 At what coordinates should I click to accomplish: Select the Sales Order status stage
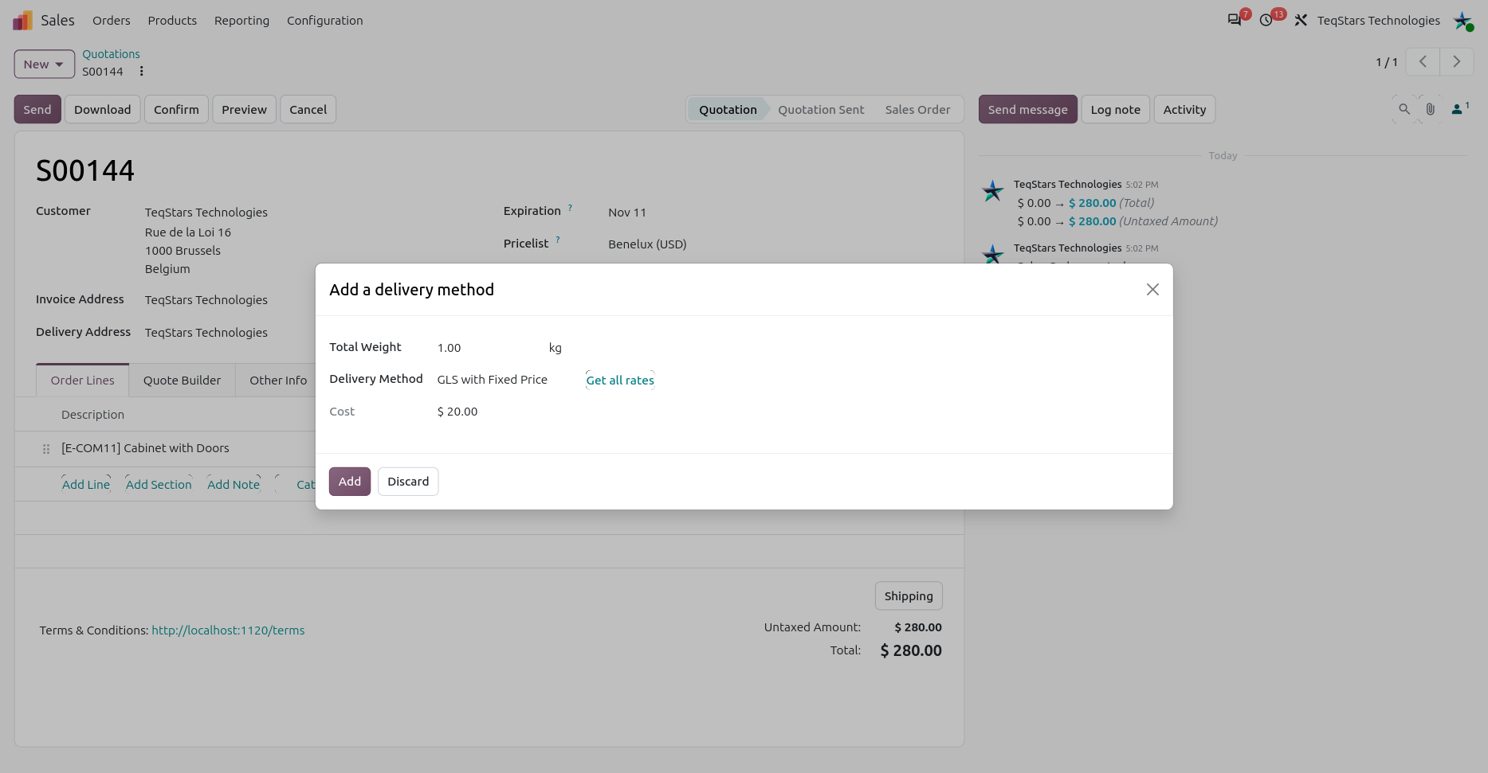[x=917, y=110]
